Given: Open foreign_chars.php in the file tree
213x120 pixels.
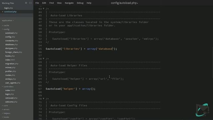Looking at the screenshot, I should tap(14, 52).
